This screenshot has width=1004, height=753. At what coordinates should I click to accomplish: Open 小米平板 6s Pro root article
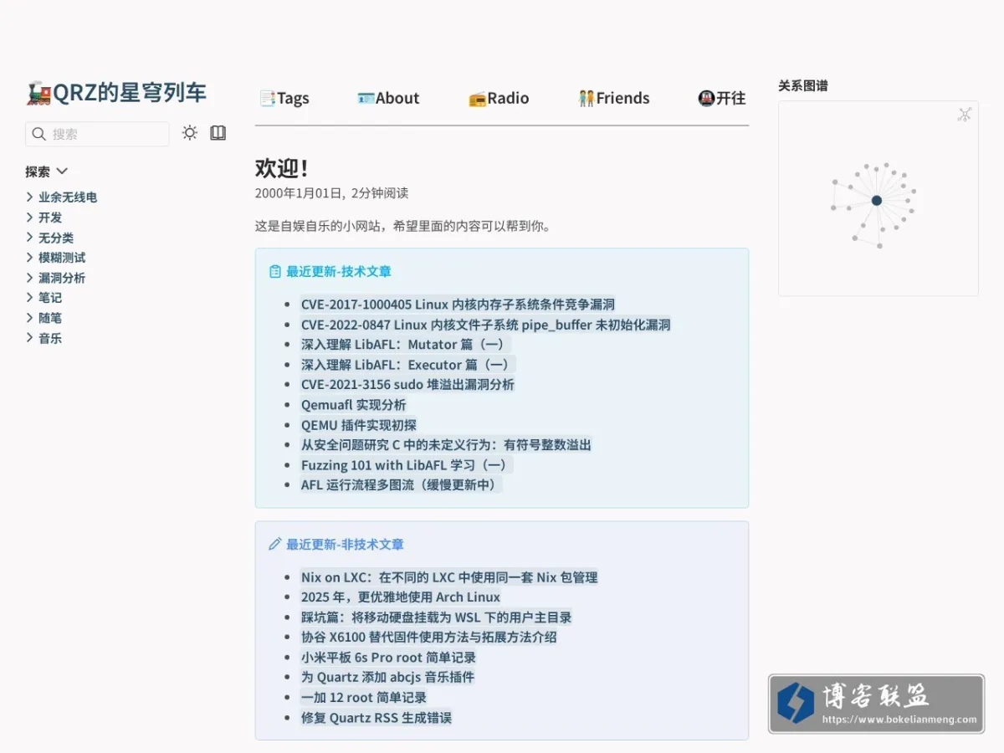(388, 658)
